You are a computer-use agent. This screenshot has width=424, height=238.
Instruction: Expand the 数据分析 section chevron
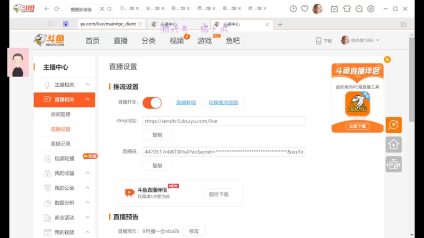point(87,203)
